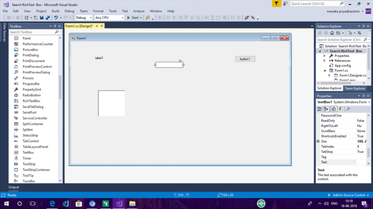Open Home view in Solution Explorer toolbar
The width and height of the screenshot is (373, 209).
[332, 33]
